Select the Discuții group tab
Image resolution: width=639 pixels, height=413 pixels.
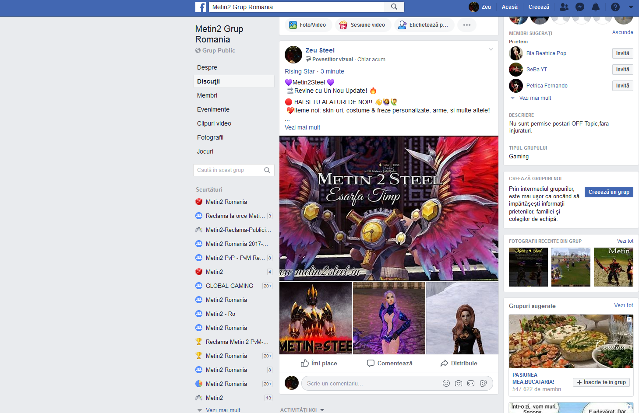(x=234, y=81)
